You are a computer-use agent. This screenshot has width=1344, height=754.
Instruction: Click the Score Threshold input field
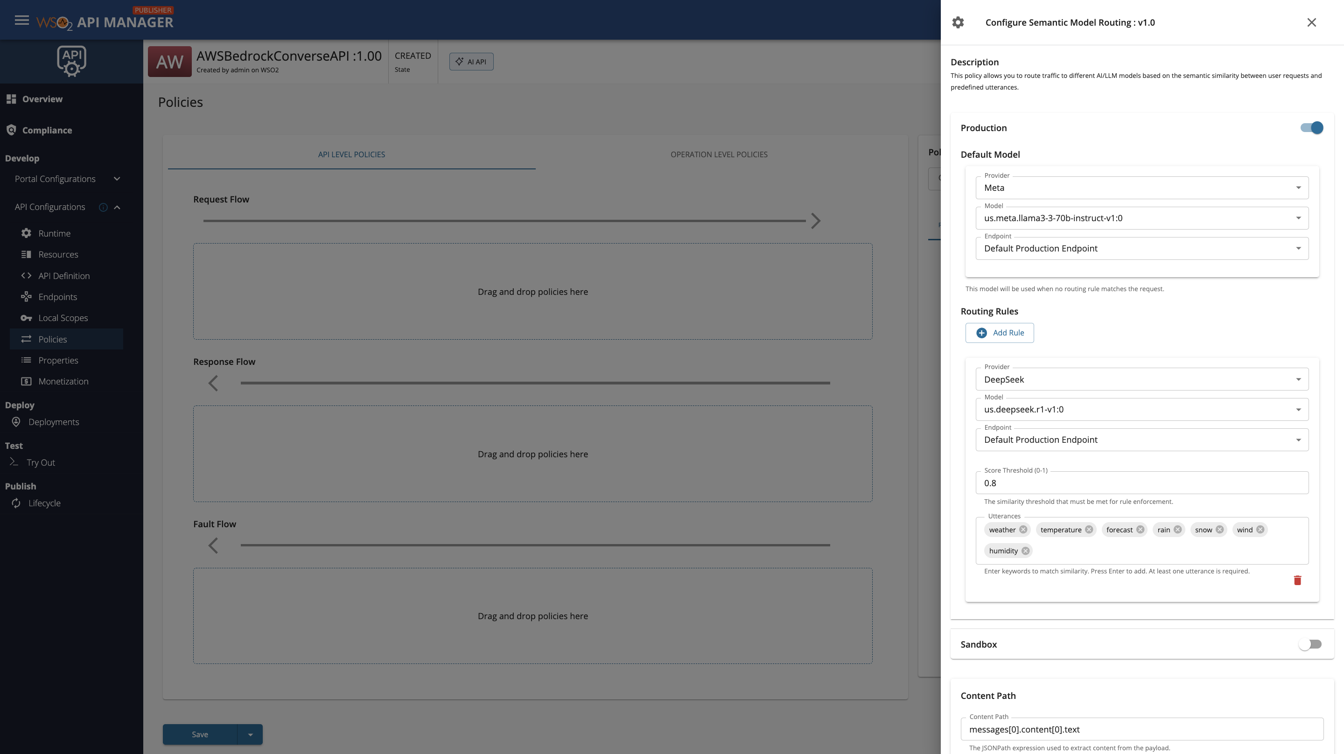click(x=1141, y=482)
